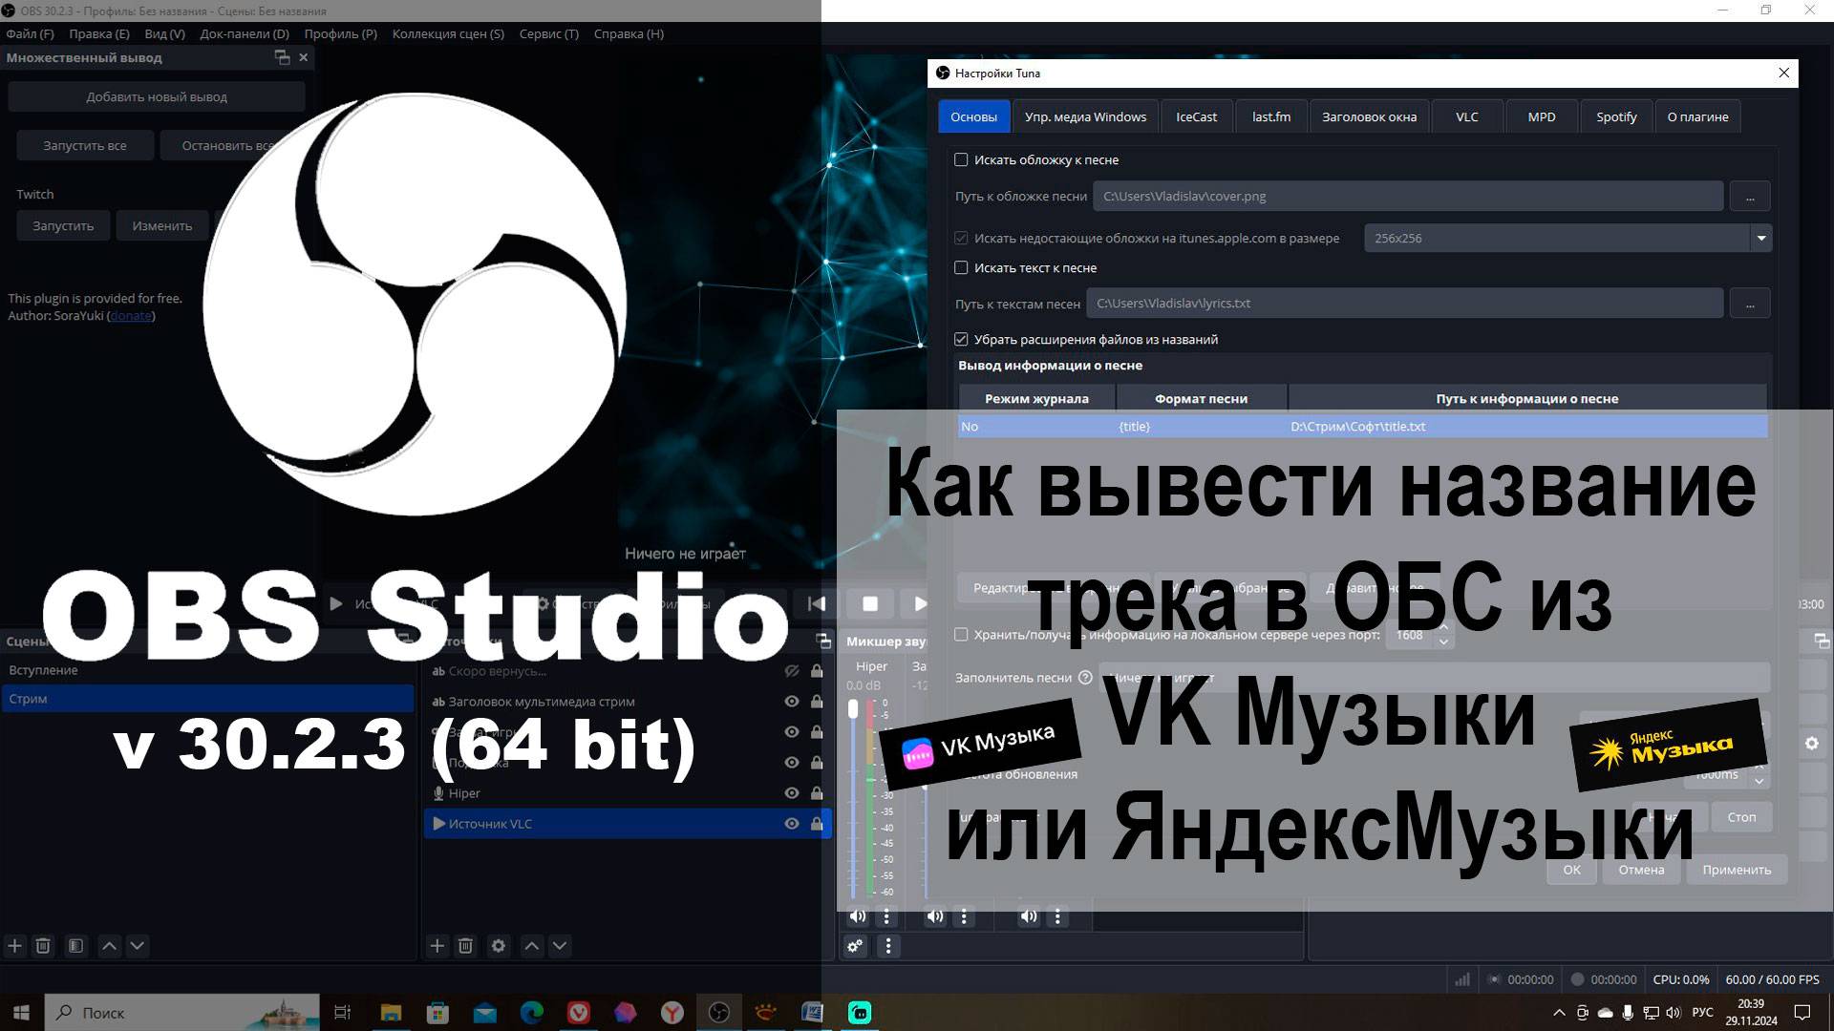Switch to the Spotify tab in Tuna settings
The width and height of the screenshot is (1834, 1031).
tap(1616, 116)
